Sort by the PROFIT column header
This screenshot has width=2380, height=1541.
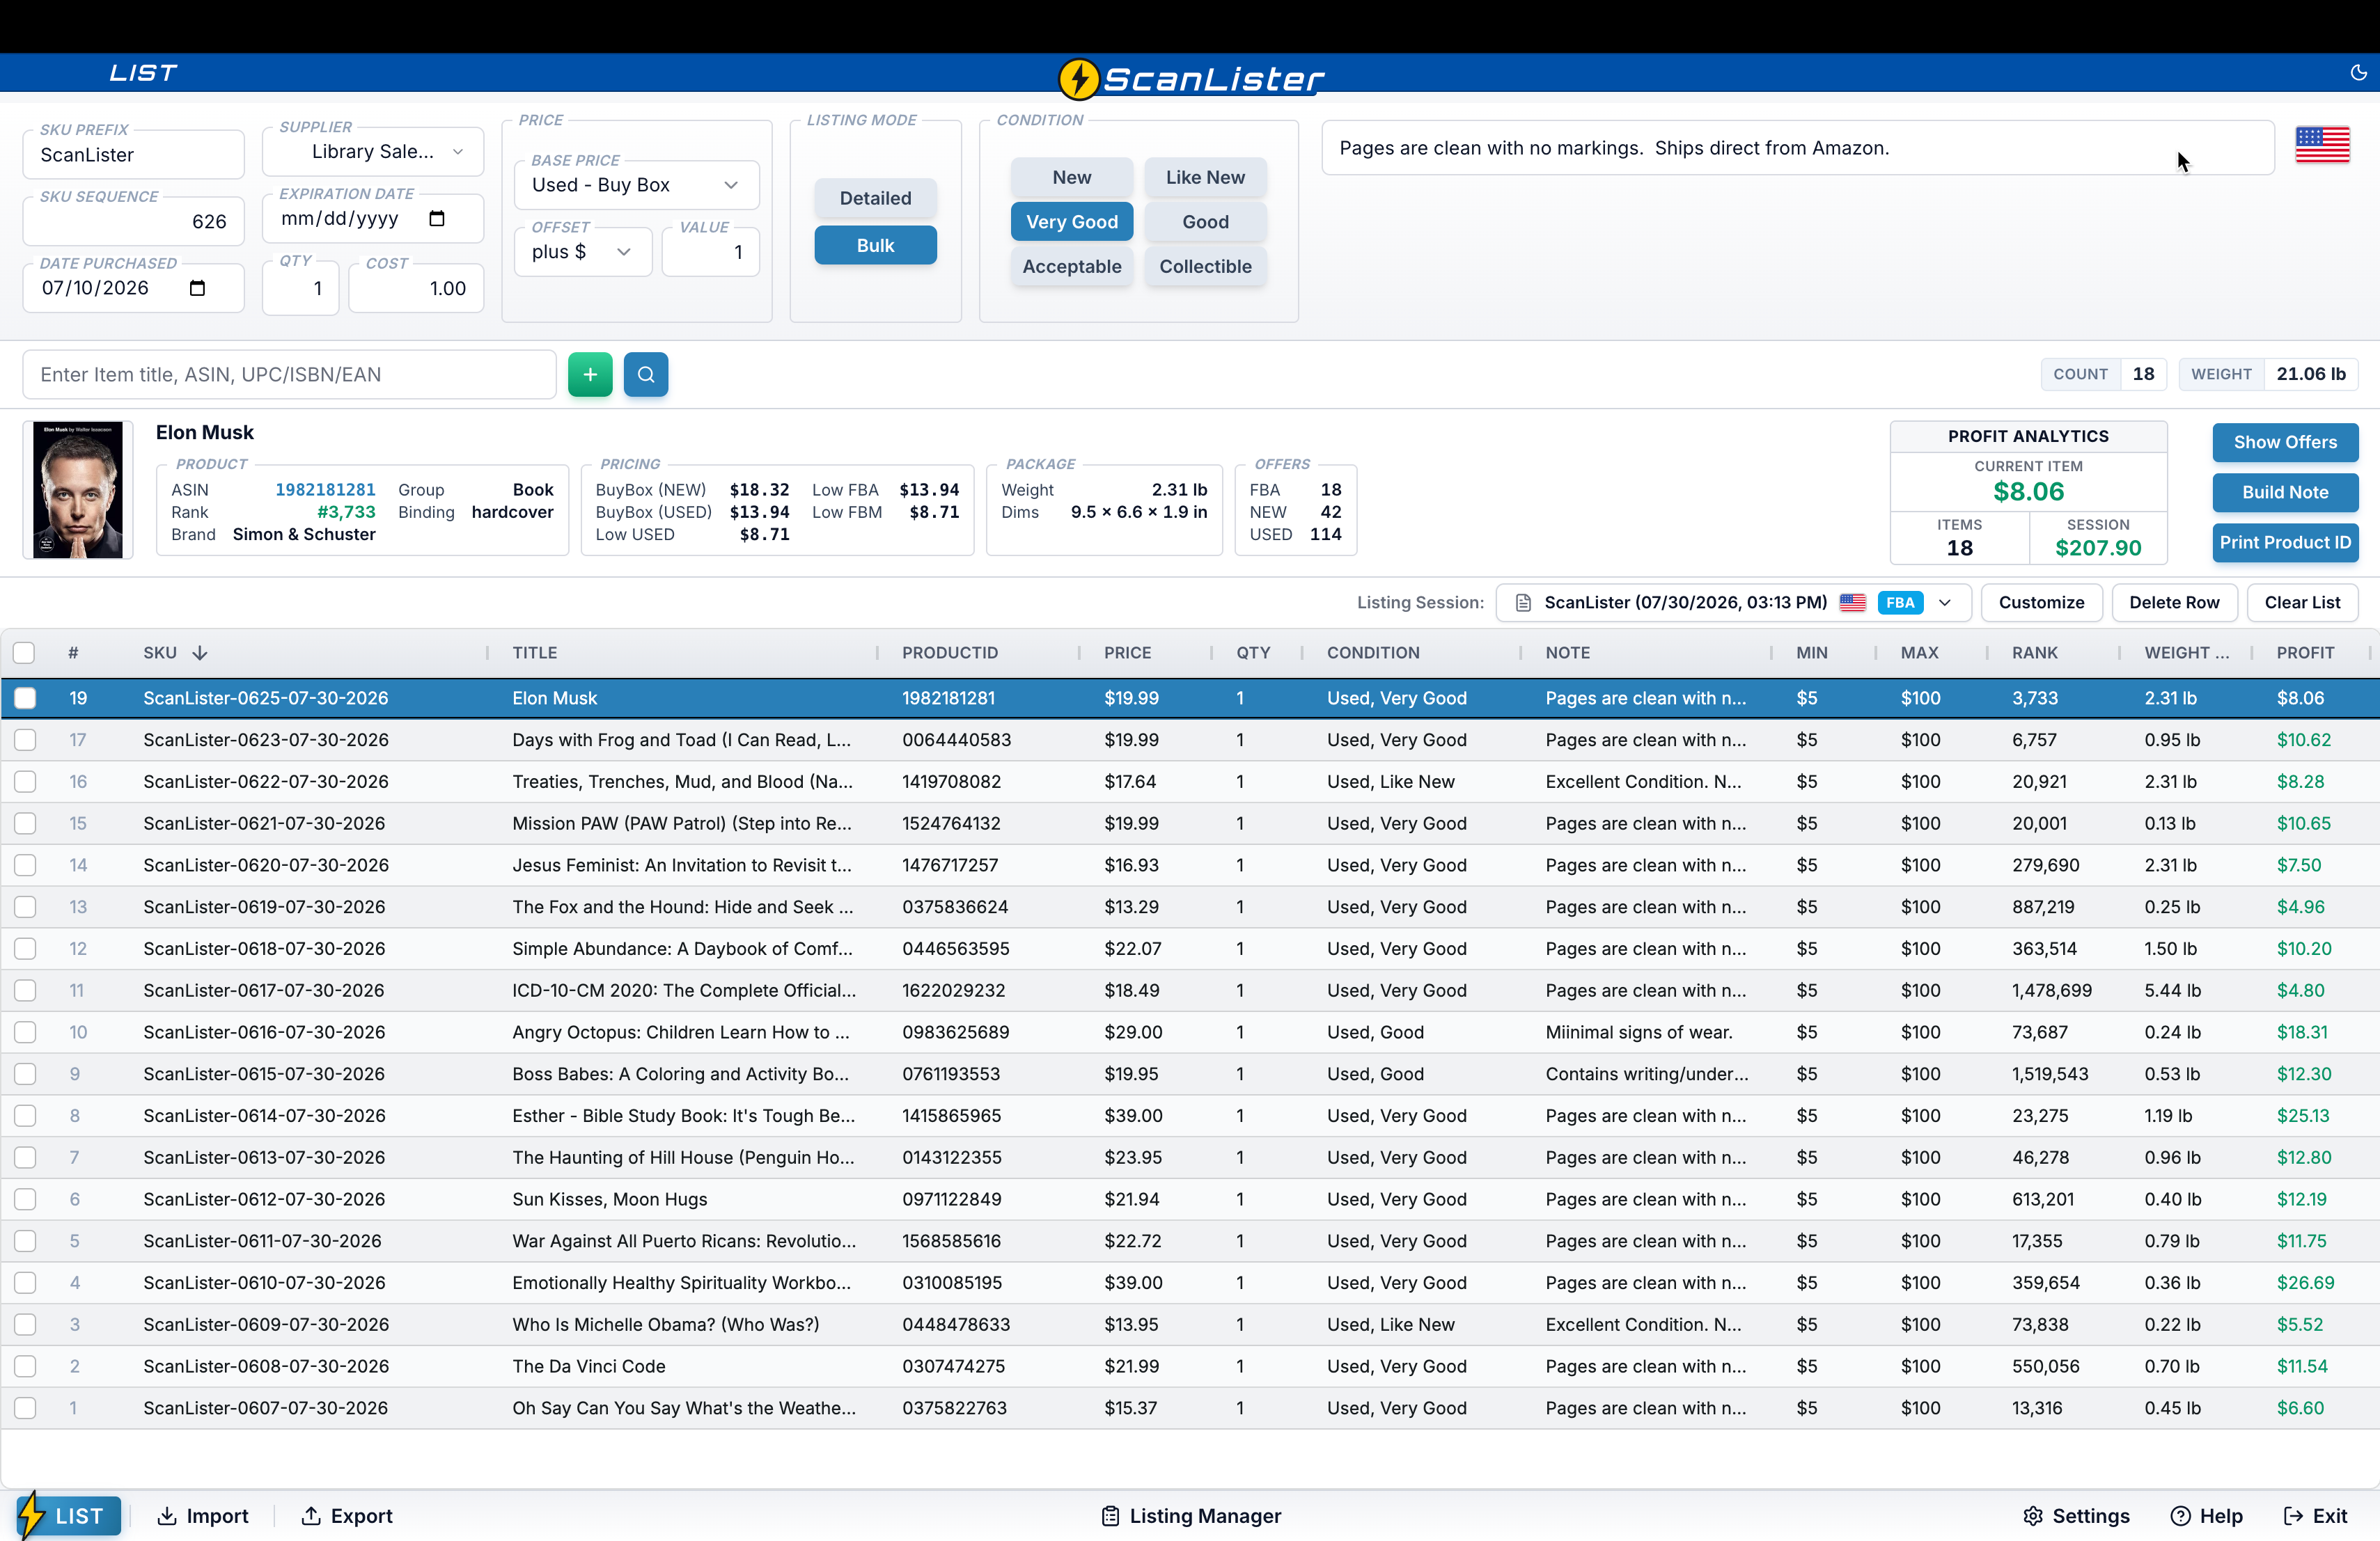2305,653
